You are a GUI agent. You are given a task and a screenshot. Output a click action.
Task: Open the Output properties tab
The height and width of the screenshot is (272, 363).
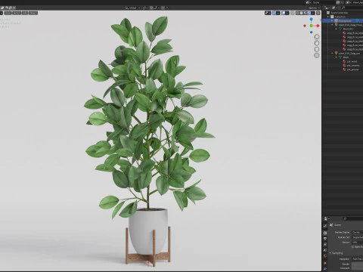click(325, 239)
